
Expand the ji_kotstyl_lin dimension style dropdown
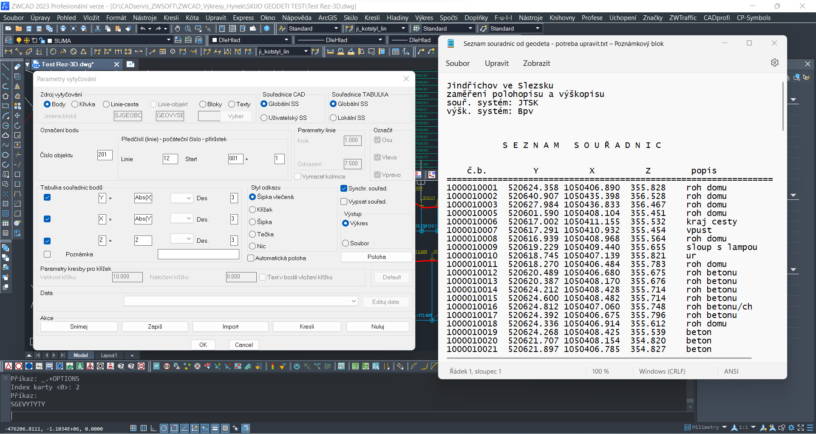point(403,28)
